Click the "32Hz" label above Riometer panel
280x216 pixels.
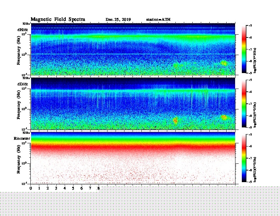(x=26, y=133)
